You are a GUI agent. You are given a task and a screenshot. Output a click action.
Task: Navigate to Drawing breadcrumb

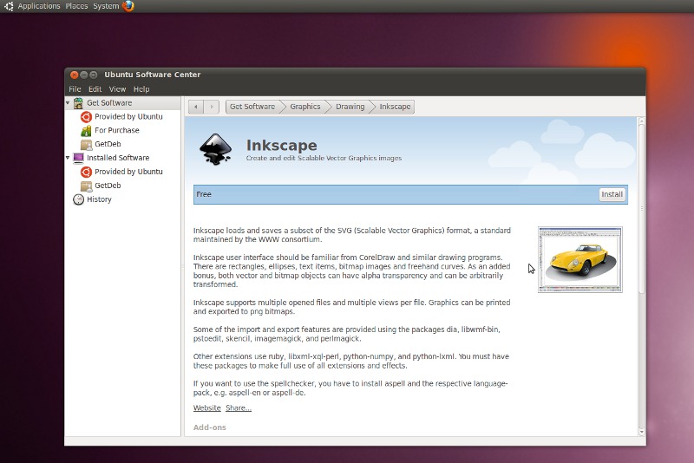coord(350,107)
